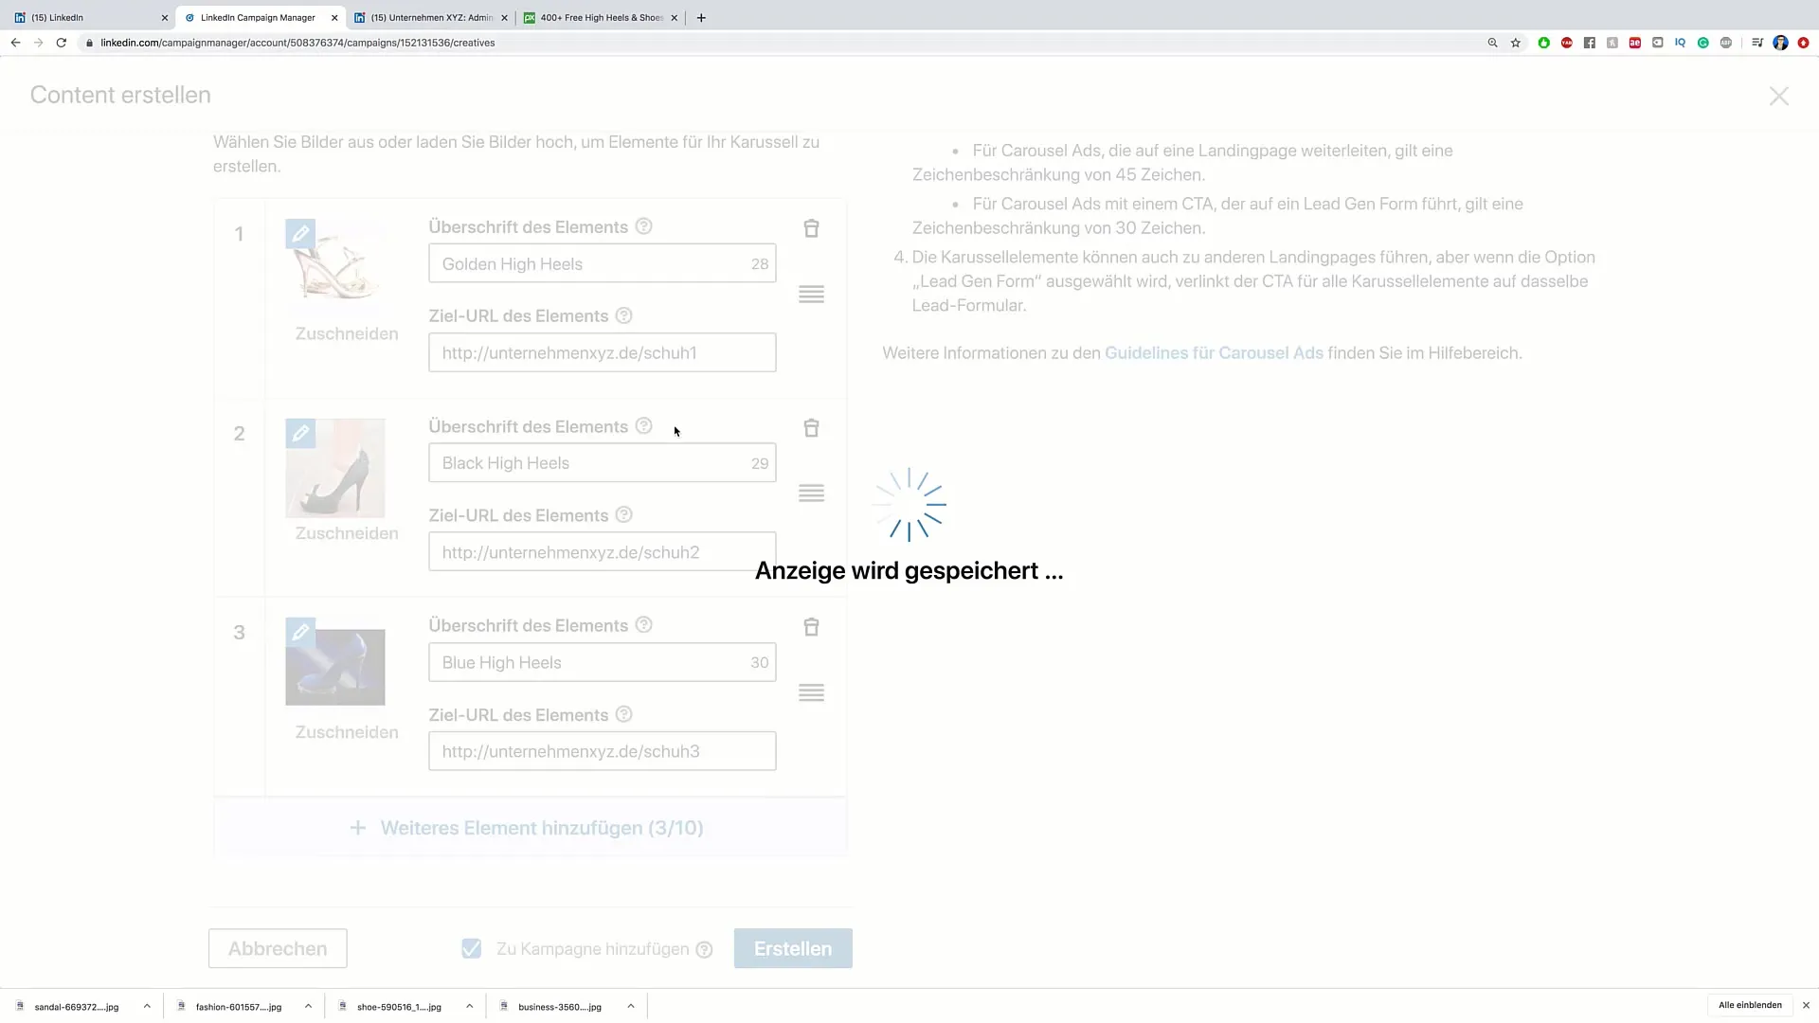1819x1023 pixels.
Task: Grab reorder handle of Black High Heels
Action: 811,494
